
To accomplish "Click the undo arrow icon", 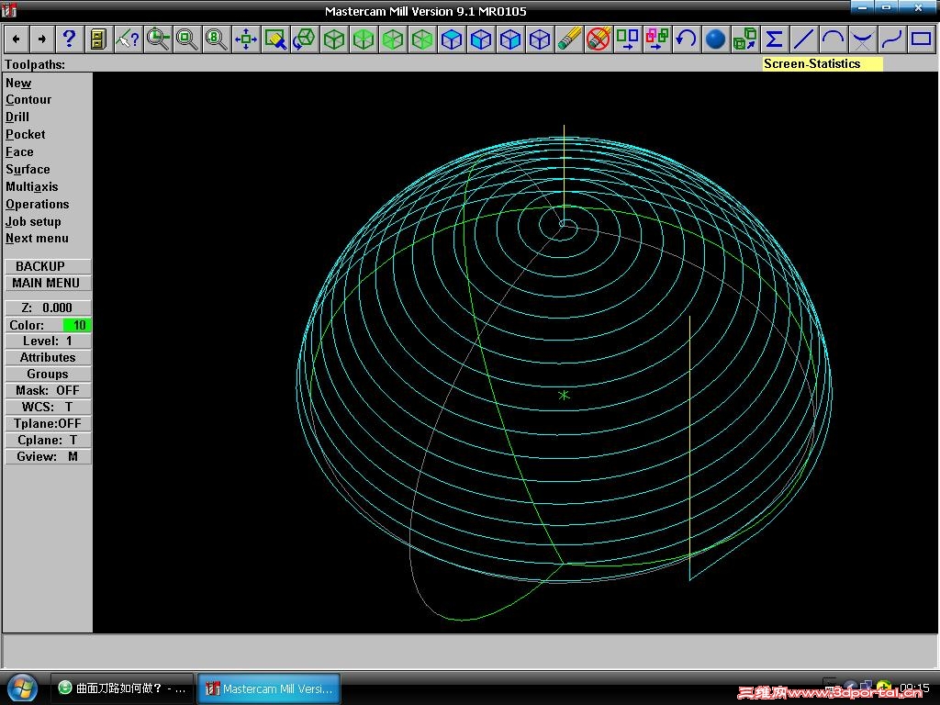I will pos(686,39).
